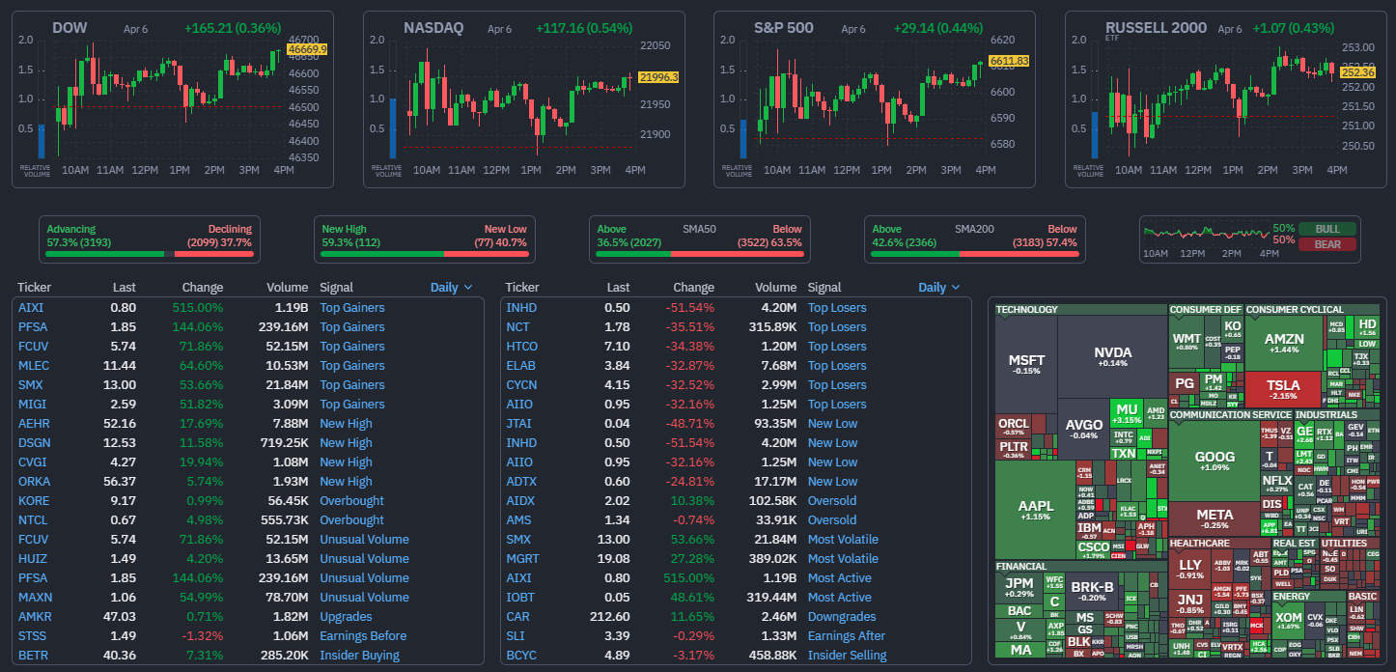Open the Daily dropdown above Top Losers
1396x672 pixels.
pos(939,287)
